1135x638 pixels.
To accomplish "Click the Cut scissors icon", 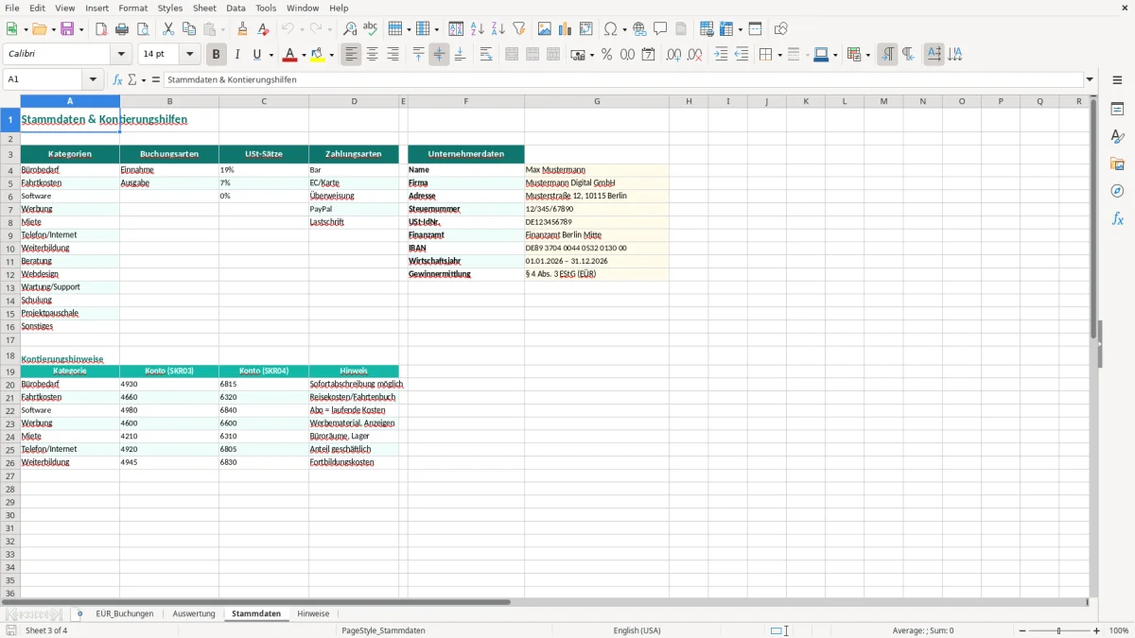I will point(167,29).
